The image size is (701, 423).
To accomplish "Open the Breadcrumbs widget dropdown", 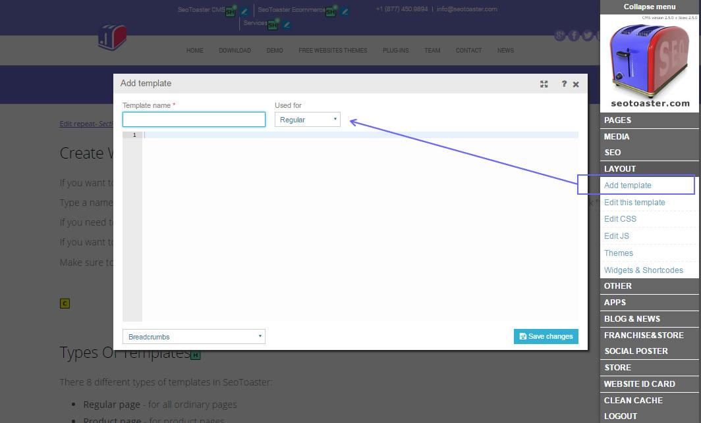I will pos(194,337).
